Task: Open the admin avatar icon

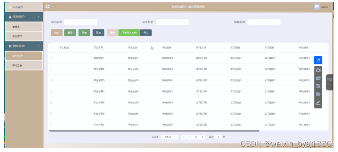Action: point(317,7)
